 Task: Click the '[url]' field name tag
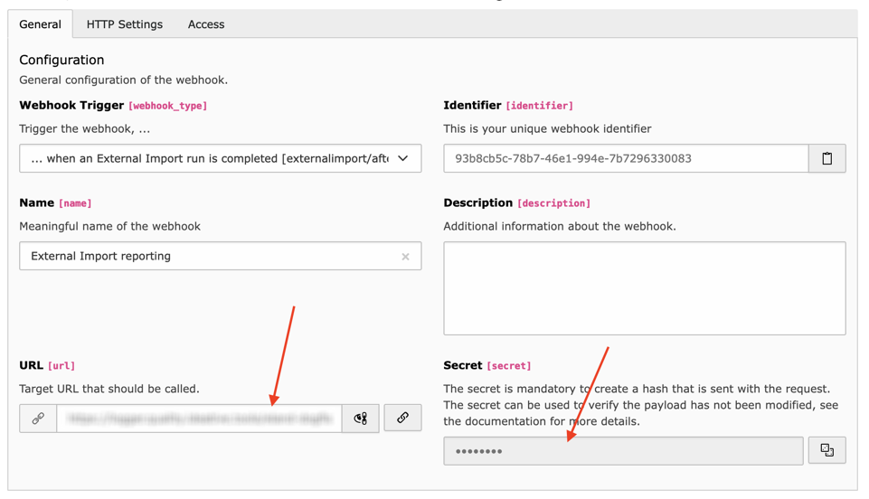tap(61, 366)
